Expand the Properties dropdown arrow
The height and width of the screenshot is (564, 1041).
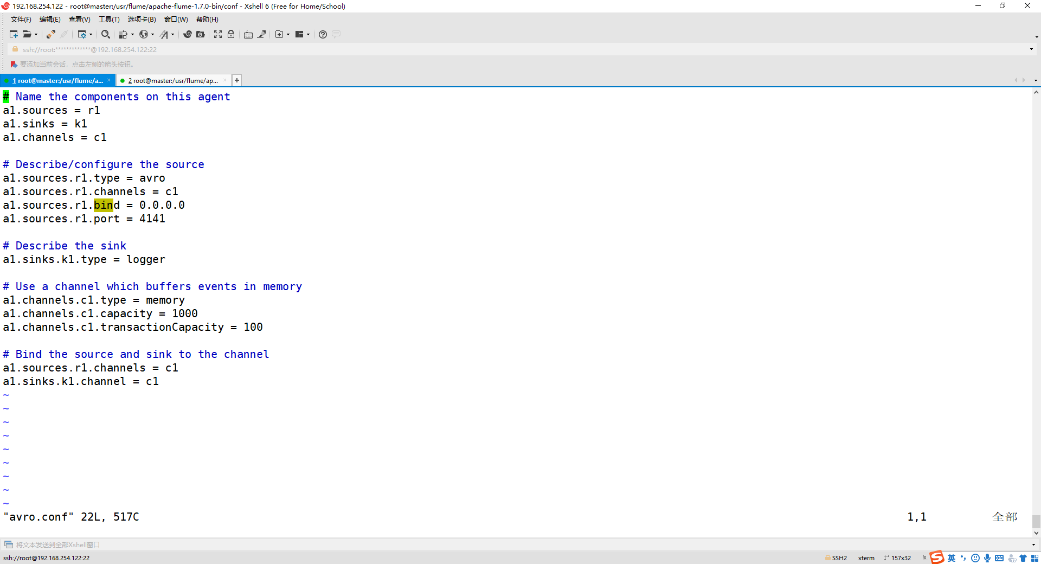(x=91, y=34)
